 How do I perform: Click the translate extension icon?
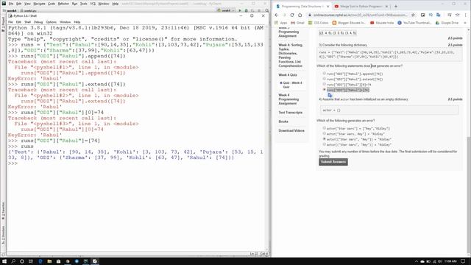(439, 15)
